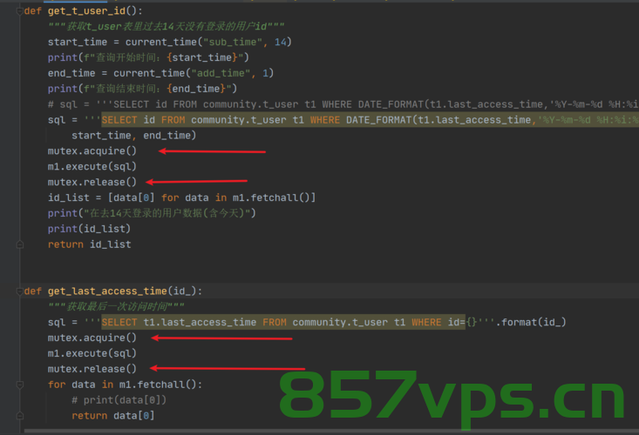Click the id_list list comprehension line
The width and height of the screenshot is (639, 435).
pyautogui.click(x=181, y=197)
